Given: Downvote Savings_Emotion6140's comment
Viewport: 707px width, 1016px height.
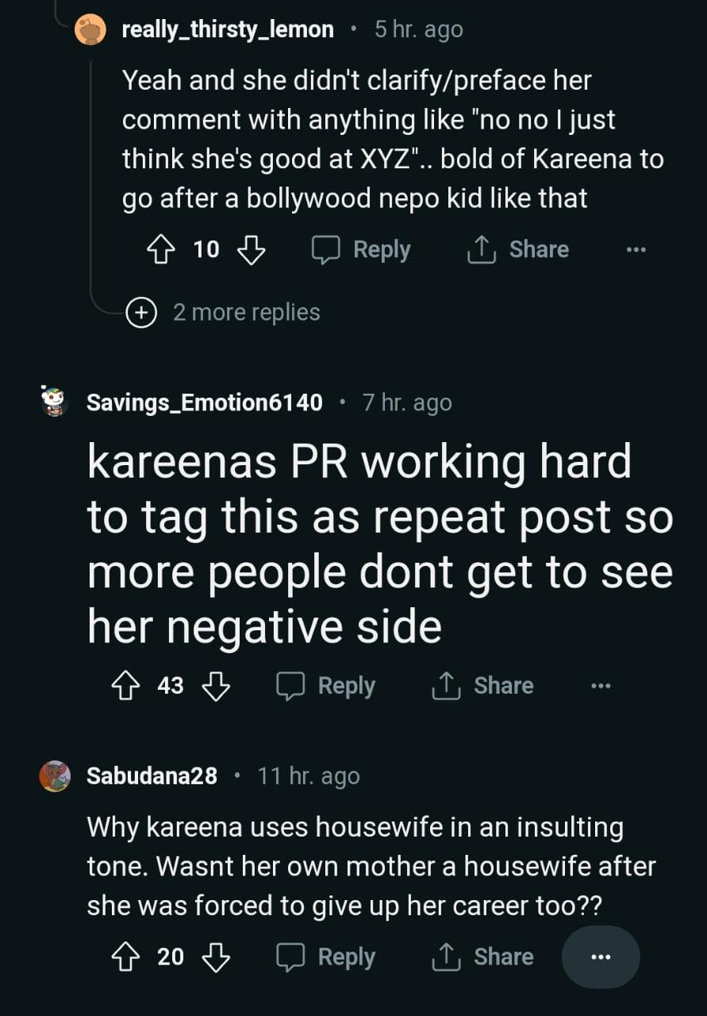Looking at the screenshot, I should coord(216,686).
